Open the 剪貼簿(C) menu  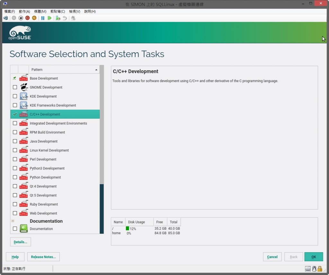(x=58, y=11)
